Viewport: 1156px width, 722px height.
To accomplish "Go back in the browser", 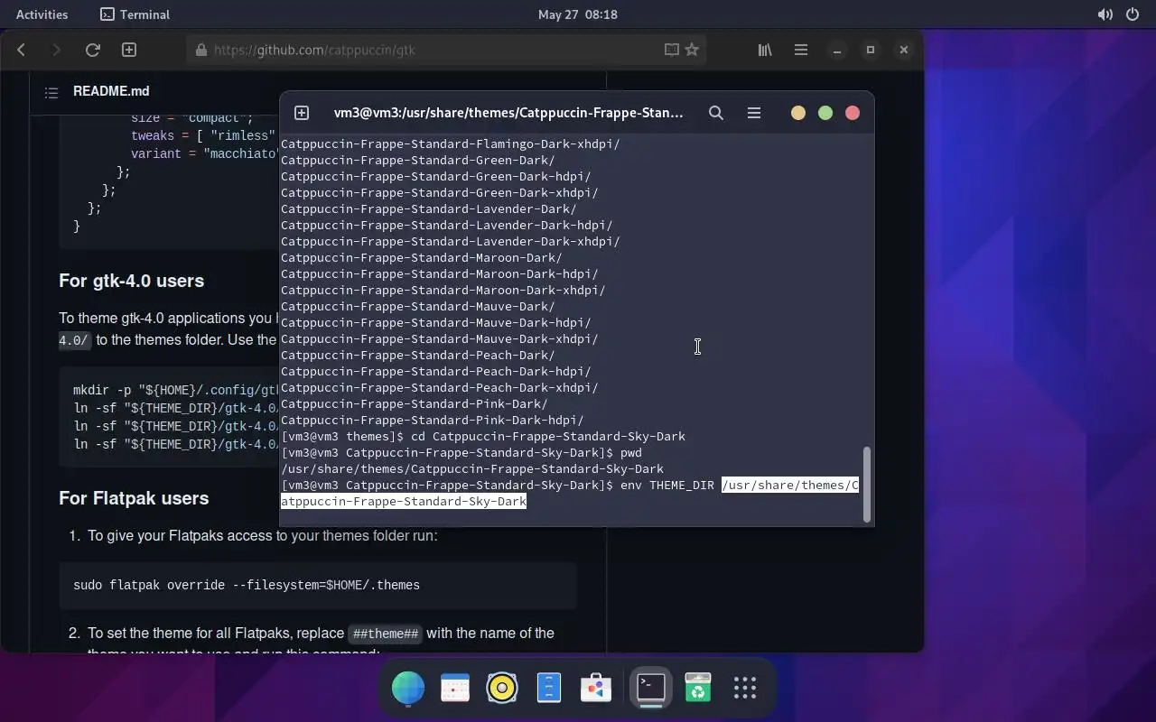I will [x=22, y=51].
